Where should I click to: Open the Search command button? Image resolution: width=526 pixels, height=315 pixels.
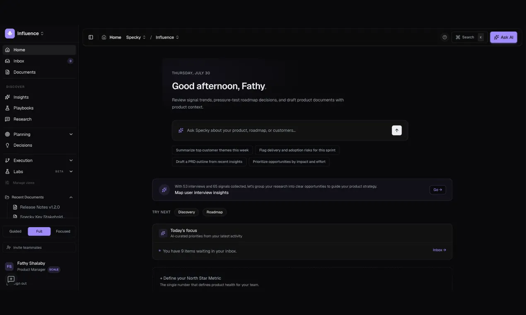[469, 37]
